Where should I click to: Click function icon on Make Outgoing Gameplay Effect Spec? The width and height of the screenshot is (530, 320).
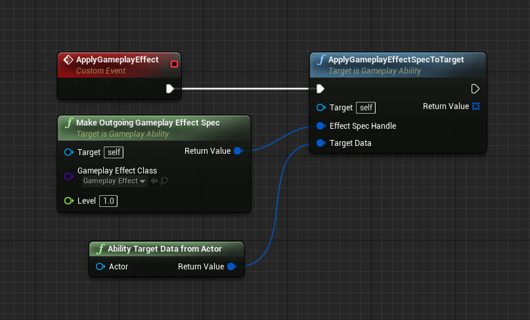pos(69,123)
